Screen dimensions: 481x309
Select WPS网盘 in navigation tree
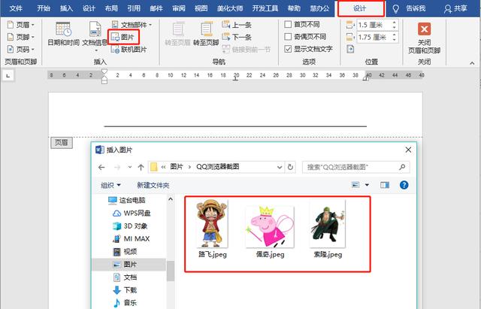pos(132,214)
